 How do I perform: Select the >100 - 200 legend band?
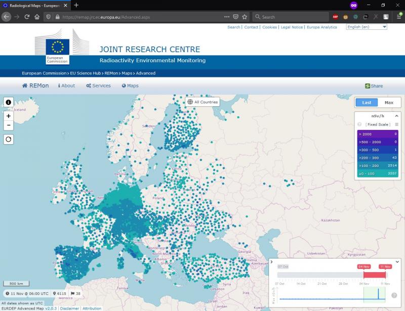pyautogui.click(x=378, y=166)
